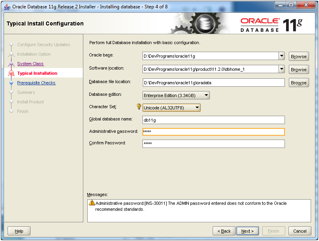Click into the Database file location field

pyautogui.click(x=213, y=83)
